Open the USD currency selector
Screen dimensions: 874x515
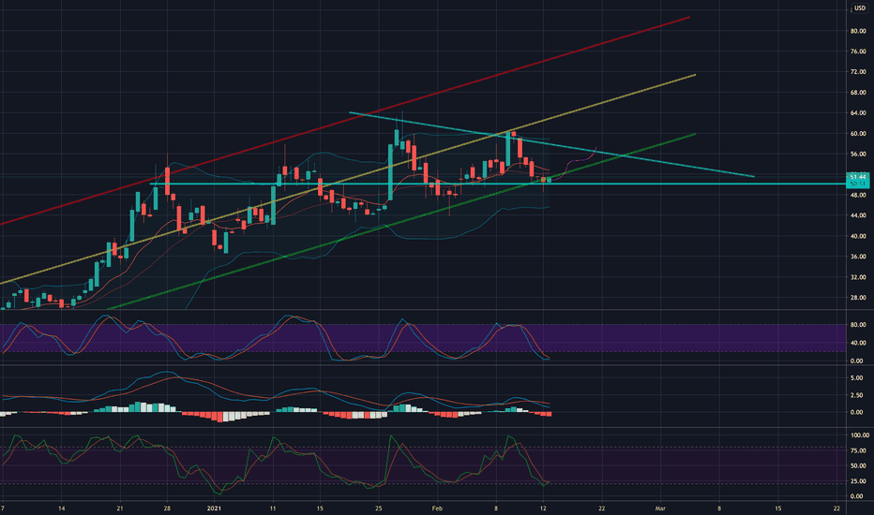point(860,8)
